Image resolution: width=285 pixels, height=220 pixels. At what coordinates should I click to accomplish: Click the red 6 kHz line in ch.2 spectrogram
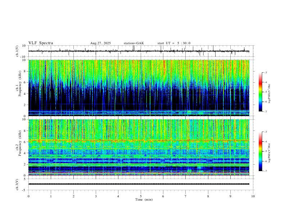139,141
